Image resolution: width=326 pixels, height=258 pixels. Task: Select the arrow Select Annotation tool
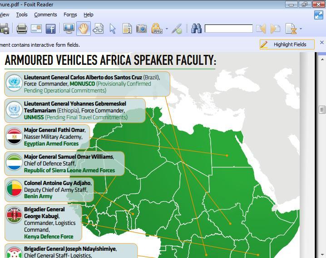pyautogui.click(x=113, y=29)
